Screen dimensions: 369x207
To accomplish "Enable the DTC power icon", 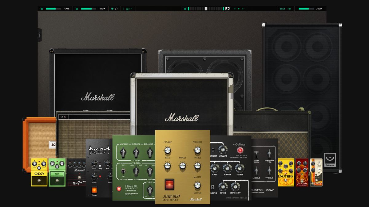I will tap(77, 9).
